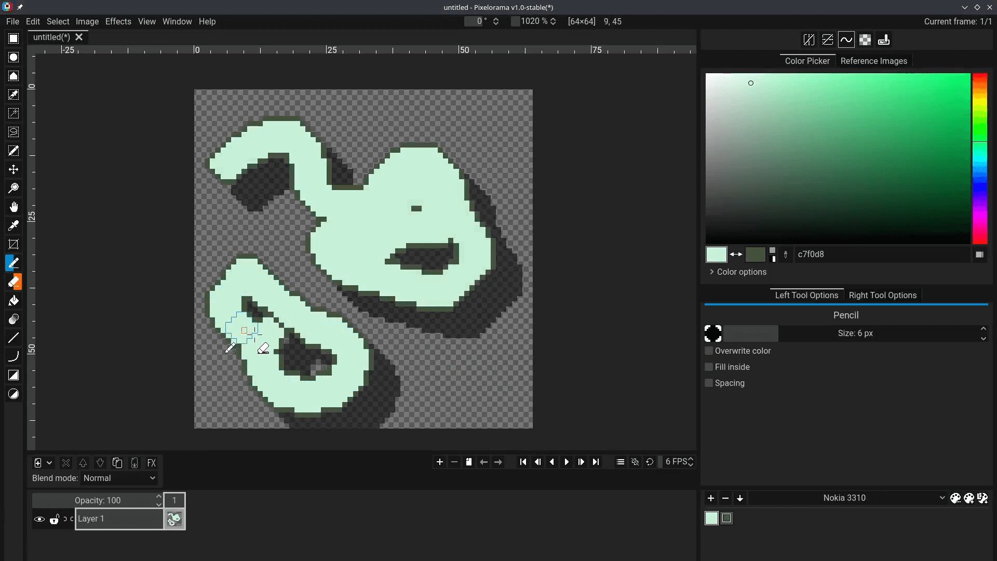The width and height of the screenshot is (997, 561).
Task: Open the Blend mode dropdown
Action: point(118,478)
